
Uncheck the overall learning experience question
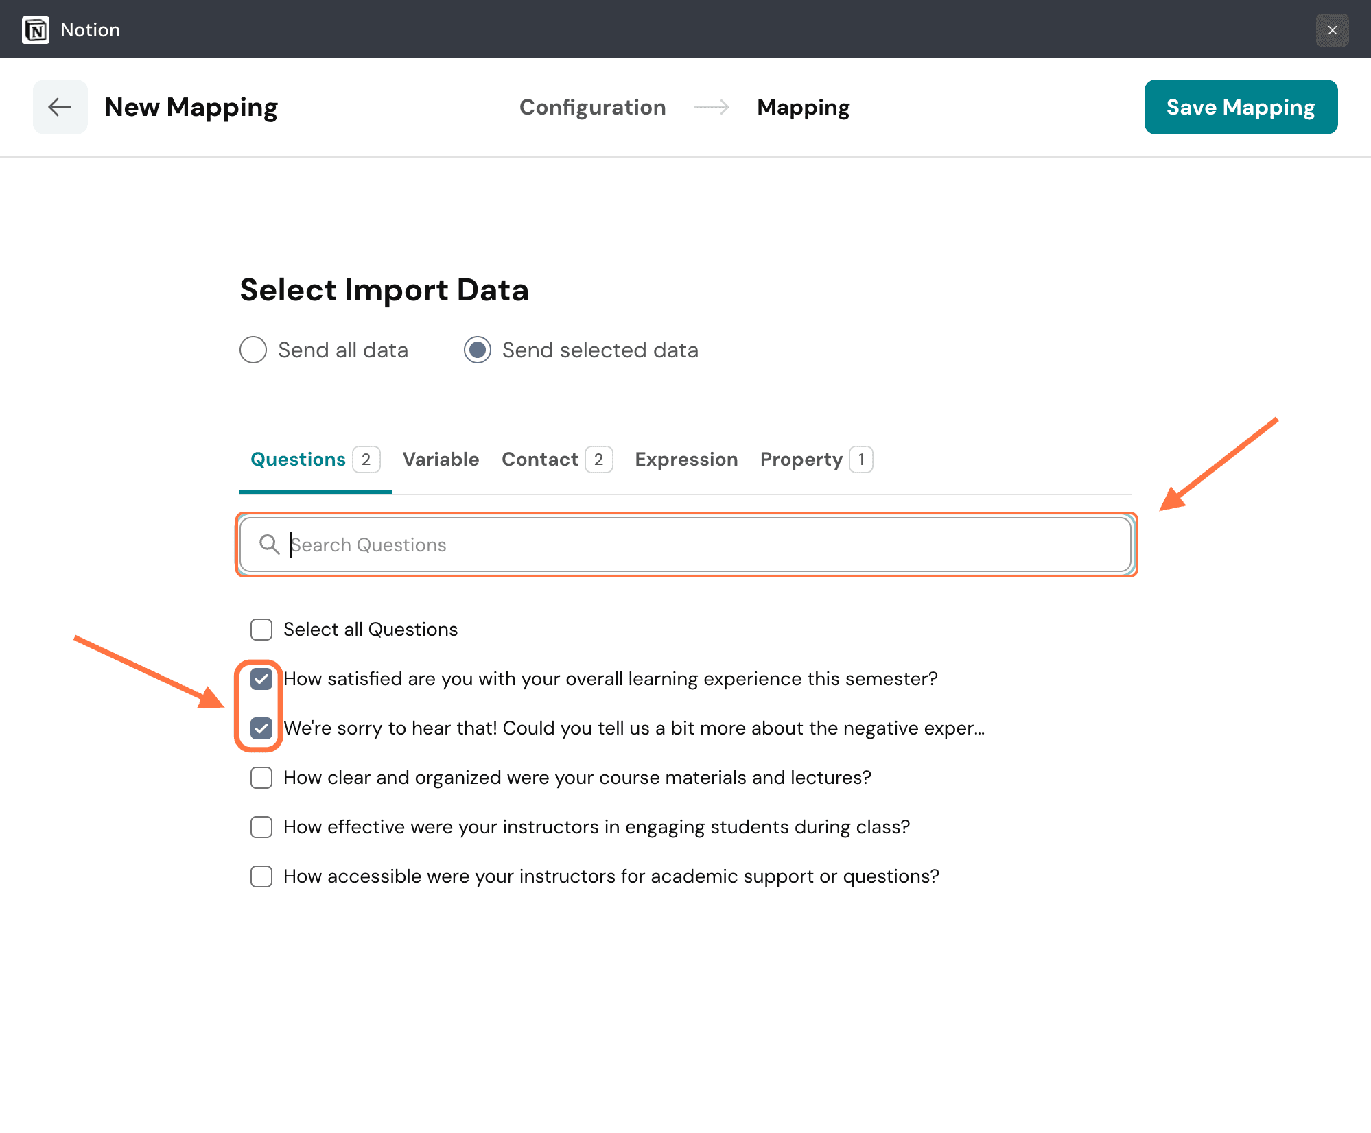(x=261, y=679)
